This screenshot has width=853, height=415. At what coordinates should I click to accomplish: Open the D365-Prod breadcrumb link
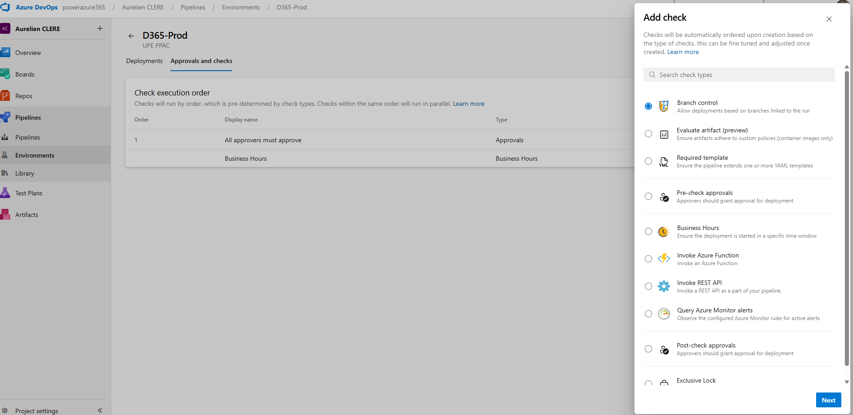coord(292,7)
